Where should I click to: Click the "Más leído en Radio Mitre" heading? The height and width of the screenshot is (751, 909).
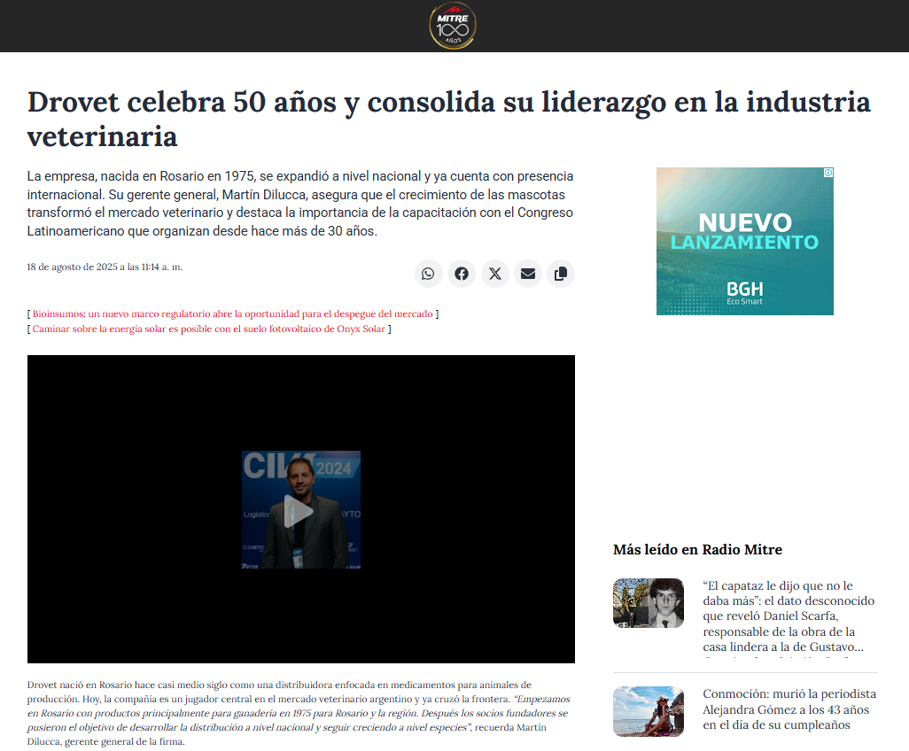click(x=697, y=549)
